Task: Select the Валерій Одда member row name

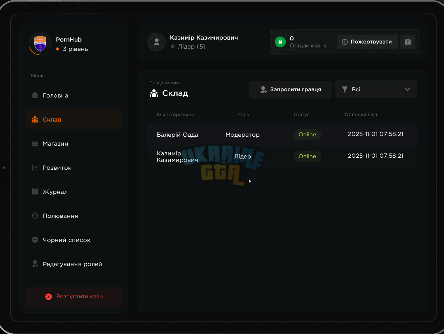Action: [x=177, y=135]
